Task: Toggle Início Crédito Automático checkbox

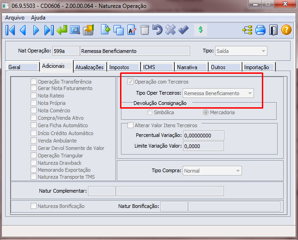Action: click(x=33, y=133)
